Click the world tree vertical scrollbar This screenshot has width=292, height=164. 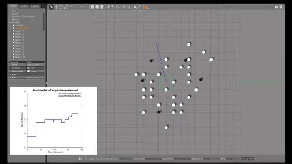click(44, 21)
